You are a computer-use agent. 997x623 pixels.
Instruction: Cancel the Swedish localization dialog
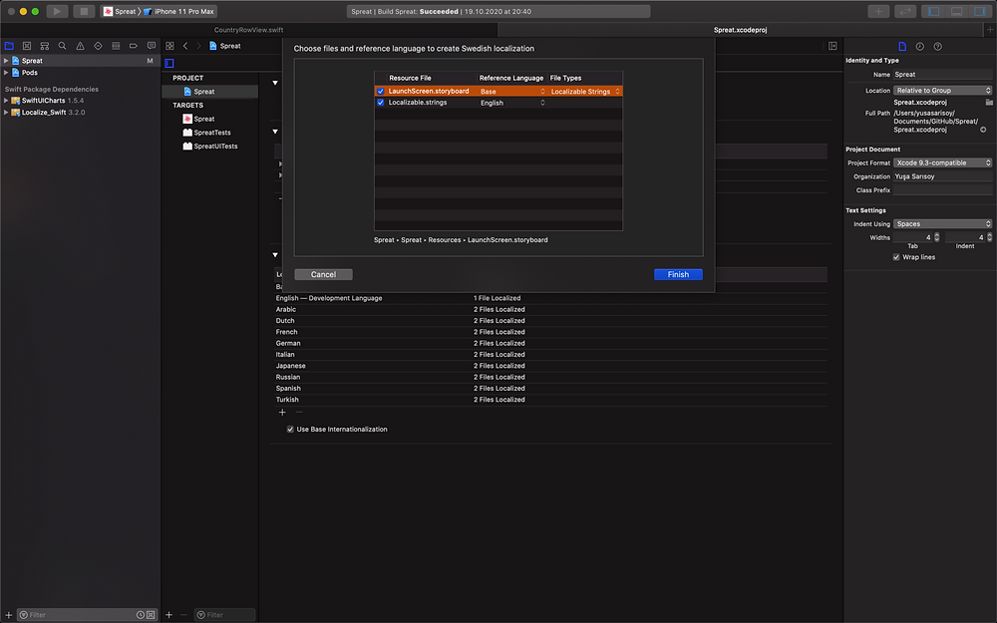323,275
